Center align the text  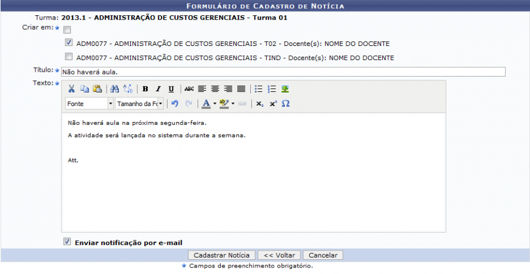[x=215, y=89]
